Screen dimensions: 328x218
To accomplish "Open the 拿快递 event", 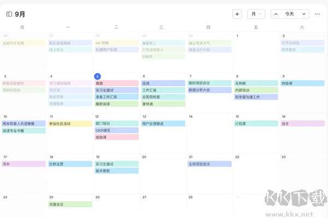I will [x=163, y=104].
